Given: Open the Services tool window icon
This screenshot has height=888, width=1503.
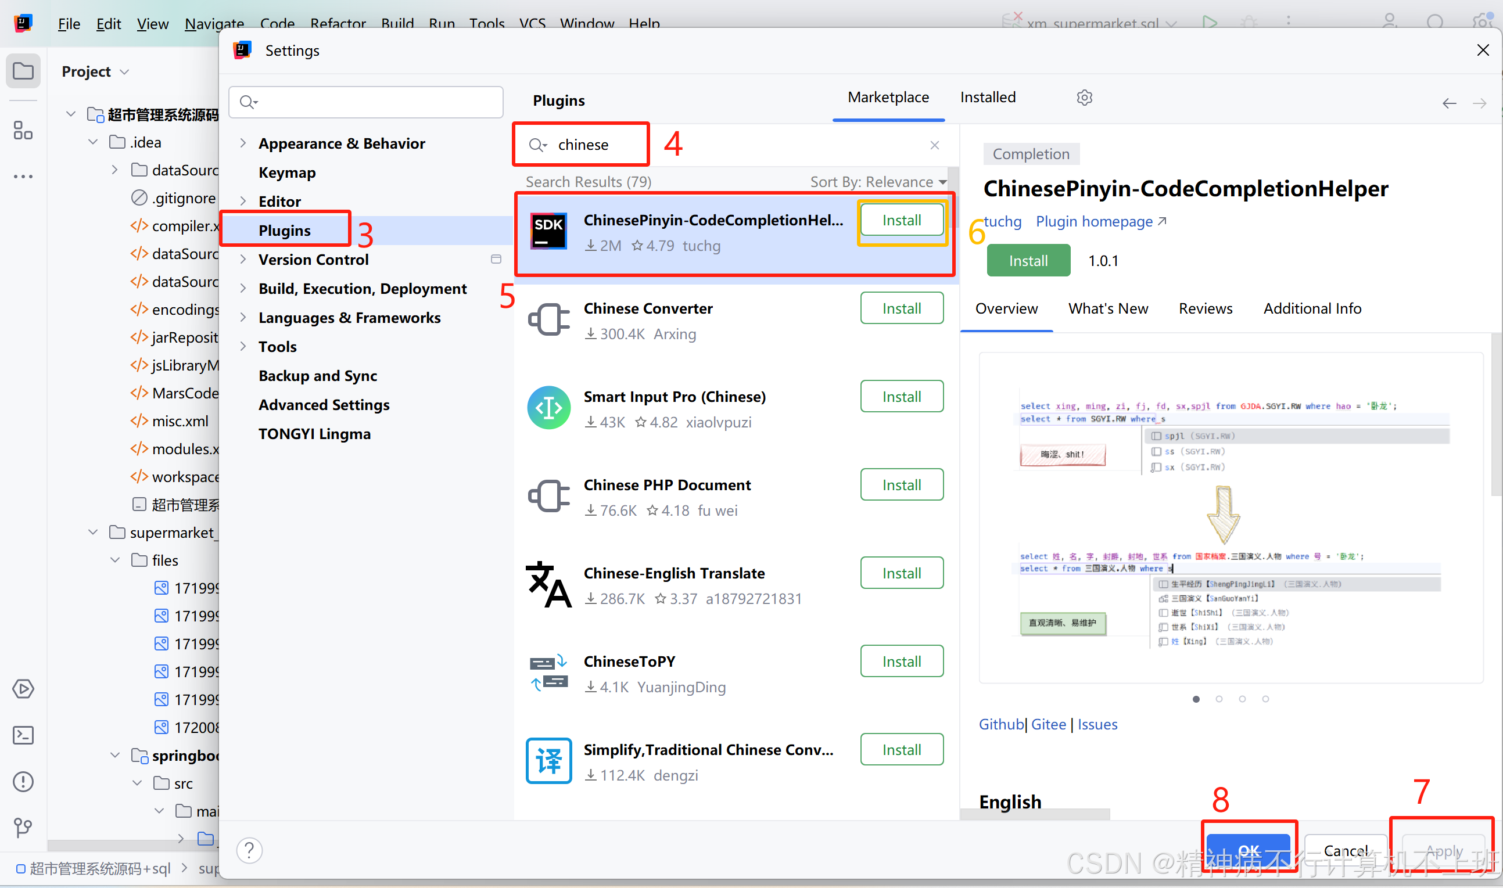Looking at the screenshot, I should [x=23, y=689].
